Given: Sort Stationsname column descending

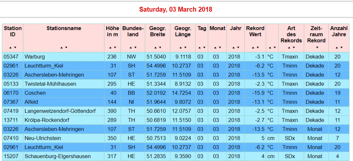Looking at the screenshot, I should point(66,47).
